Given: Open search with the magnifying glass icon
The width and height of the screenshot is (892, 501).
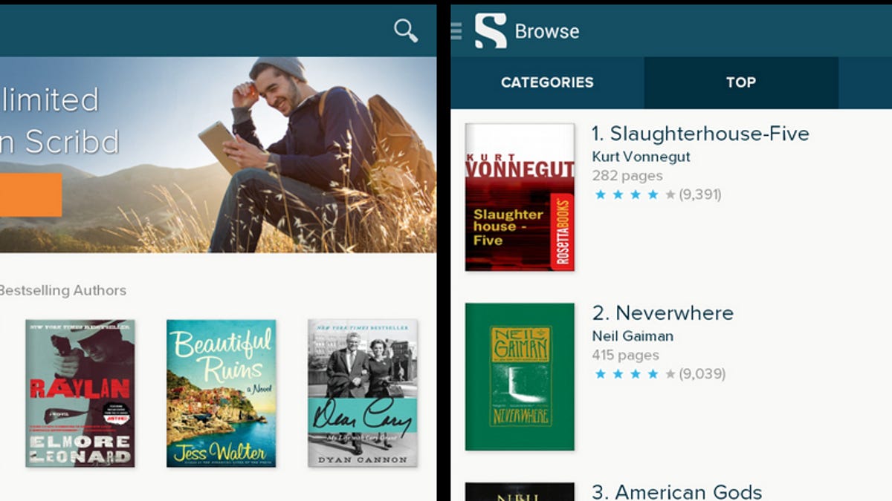Looking at the screenshot, I should pyautogui.click(x=406, y=30).
